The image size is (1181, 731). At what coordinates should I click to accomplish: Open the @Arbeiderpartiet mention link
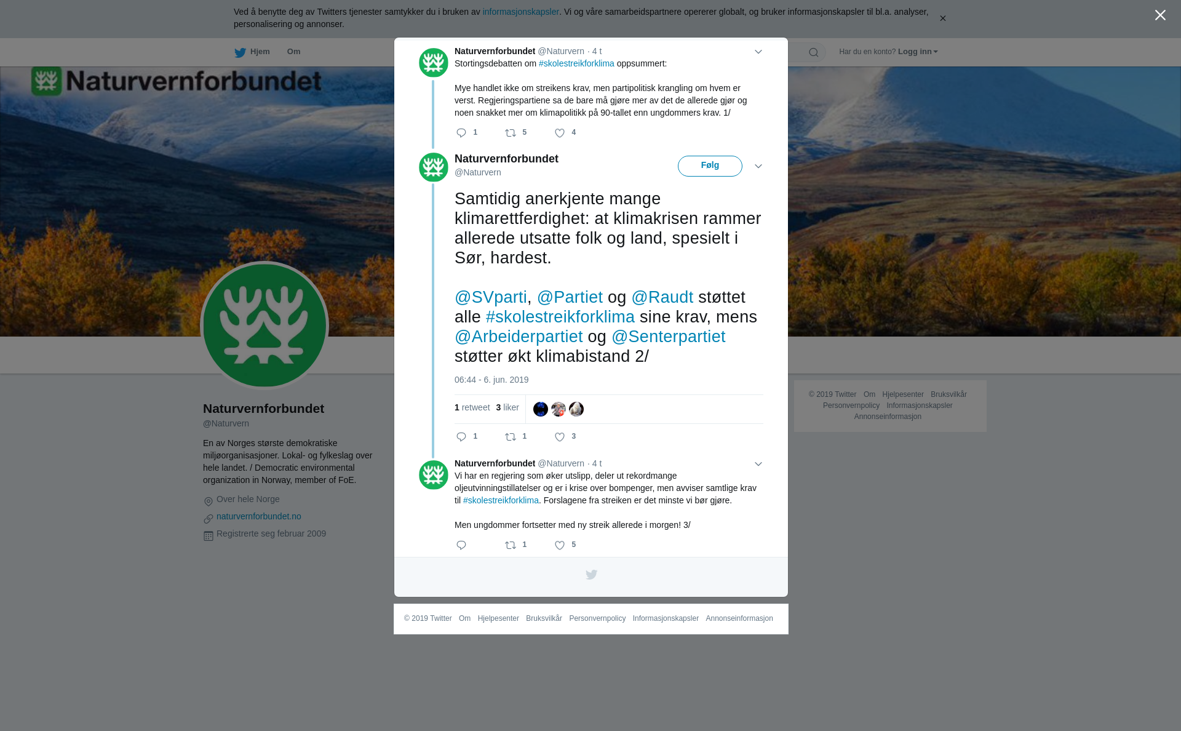click(519, 337)
